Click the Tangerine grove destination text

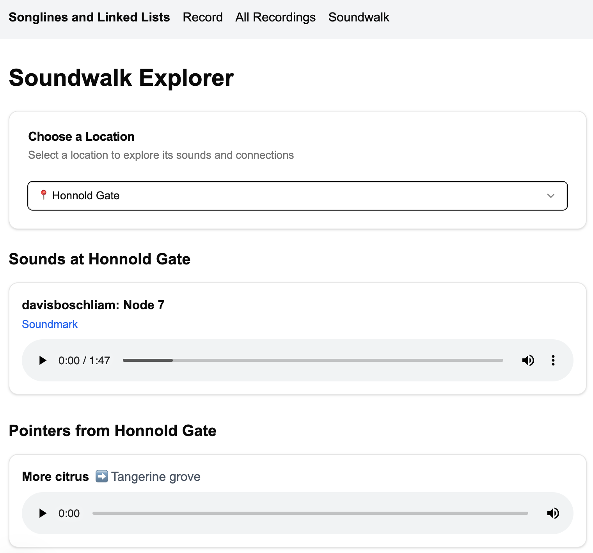pyautogui.click(x=156, y=477)
